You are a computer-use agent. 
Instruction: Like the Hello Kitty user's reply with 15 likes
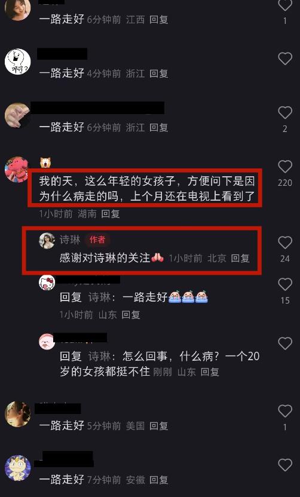(285, 284)
